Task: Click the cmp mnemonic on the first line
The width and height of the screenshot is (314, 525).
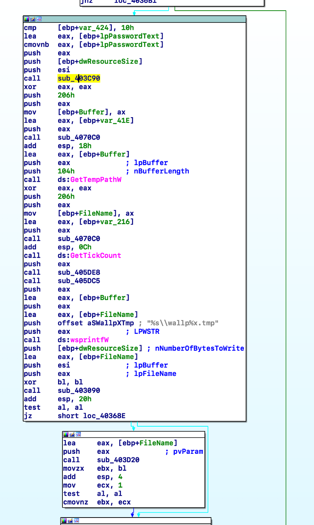Action: (x=30, y=28)
